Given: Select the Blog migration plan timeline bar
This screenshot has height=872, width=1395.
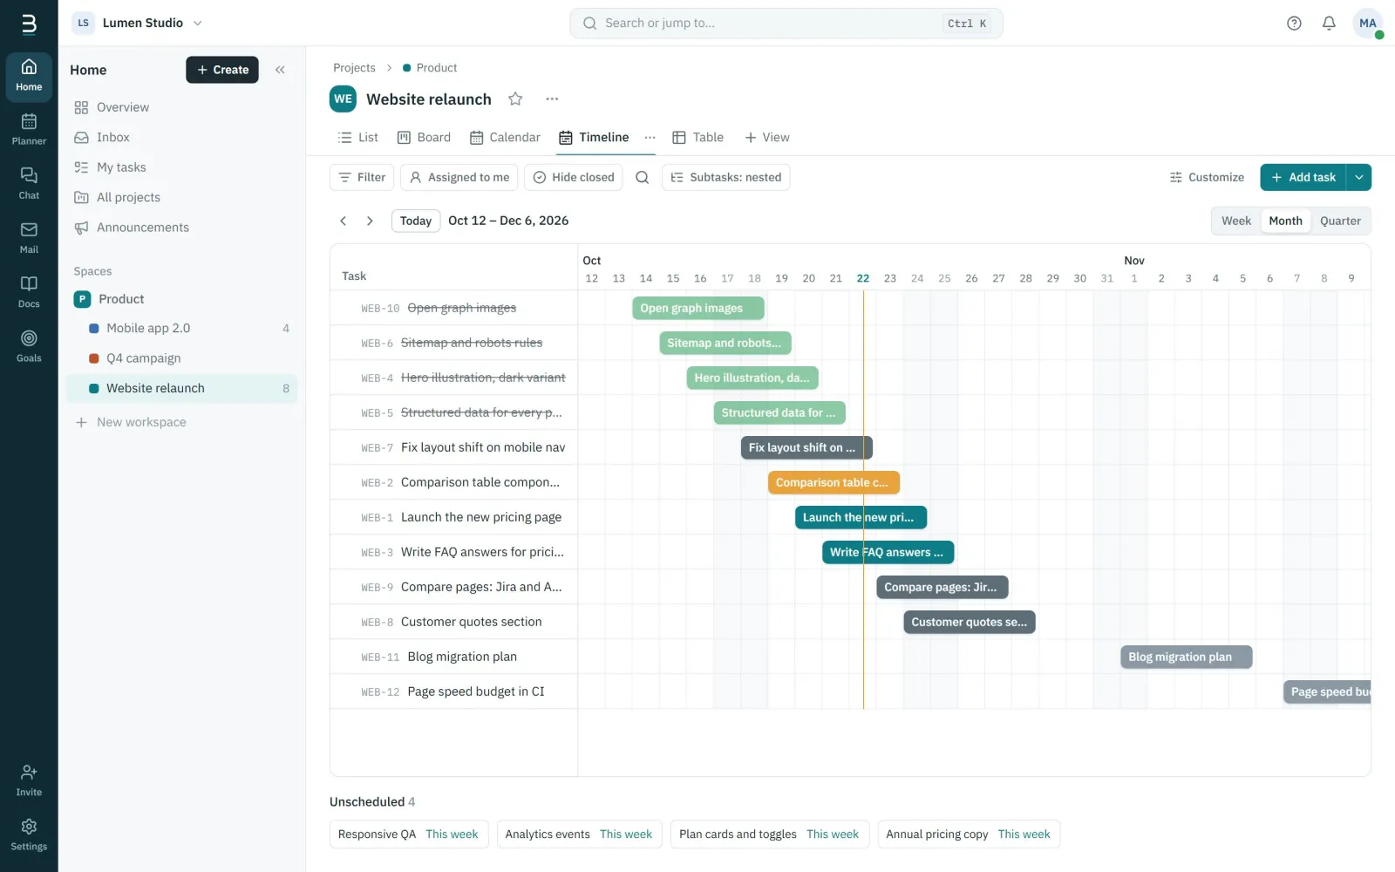Looking at the screenshot, I should click(x=1187, y=657).
